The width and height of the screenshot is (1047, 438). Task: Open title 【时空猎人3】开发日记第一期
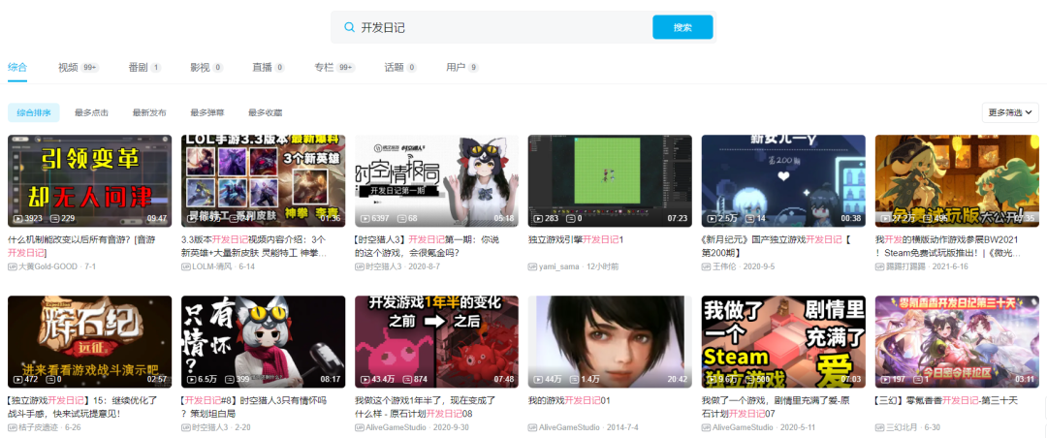(x=428, y=246)
